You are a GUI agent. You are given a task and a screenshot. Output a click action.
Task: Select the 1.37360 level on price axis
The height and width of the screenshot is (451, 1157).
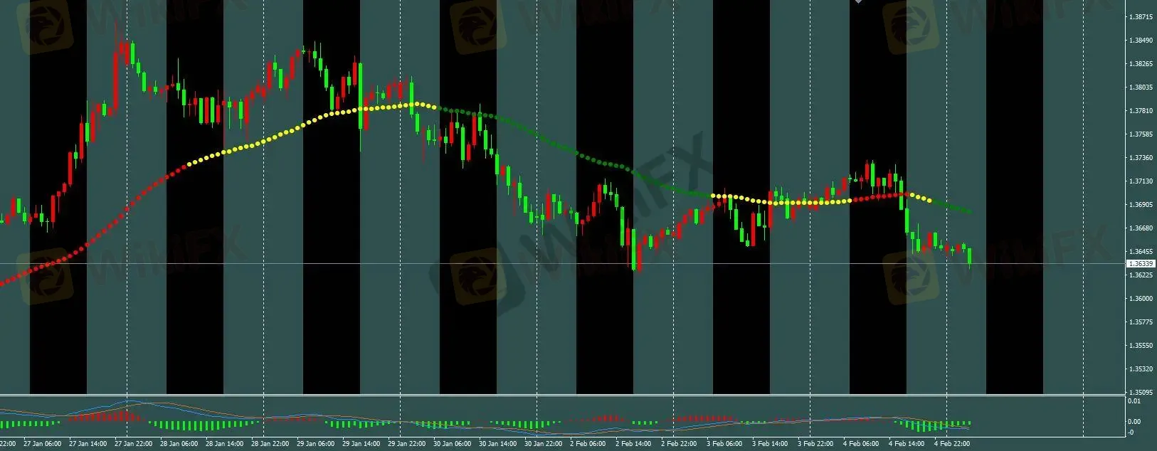(x=1141, y=158)
